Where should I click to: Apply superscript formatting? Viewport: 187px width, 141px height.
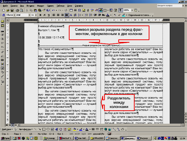click(119, 15)
